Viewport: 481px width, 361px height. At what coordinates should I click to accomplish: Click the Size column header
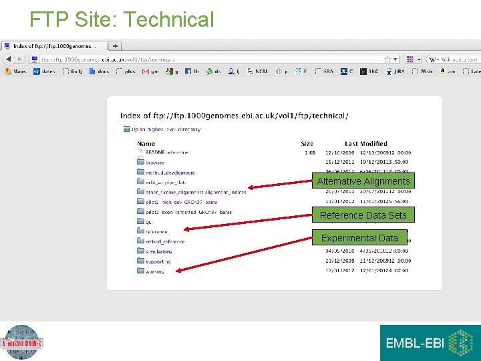click(x=307, y=143)
